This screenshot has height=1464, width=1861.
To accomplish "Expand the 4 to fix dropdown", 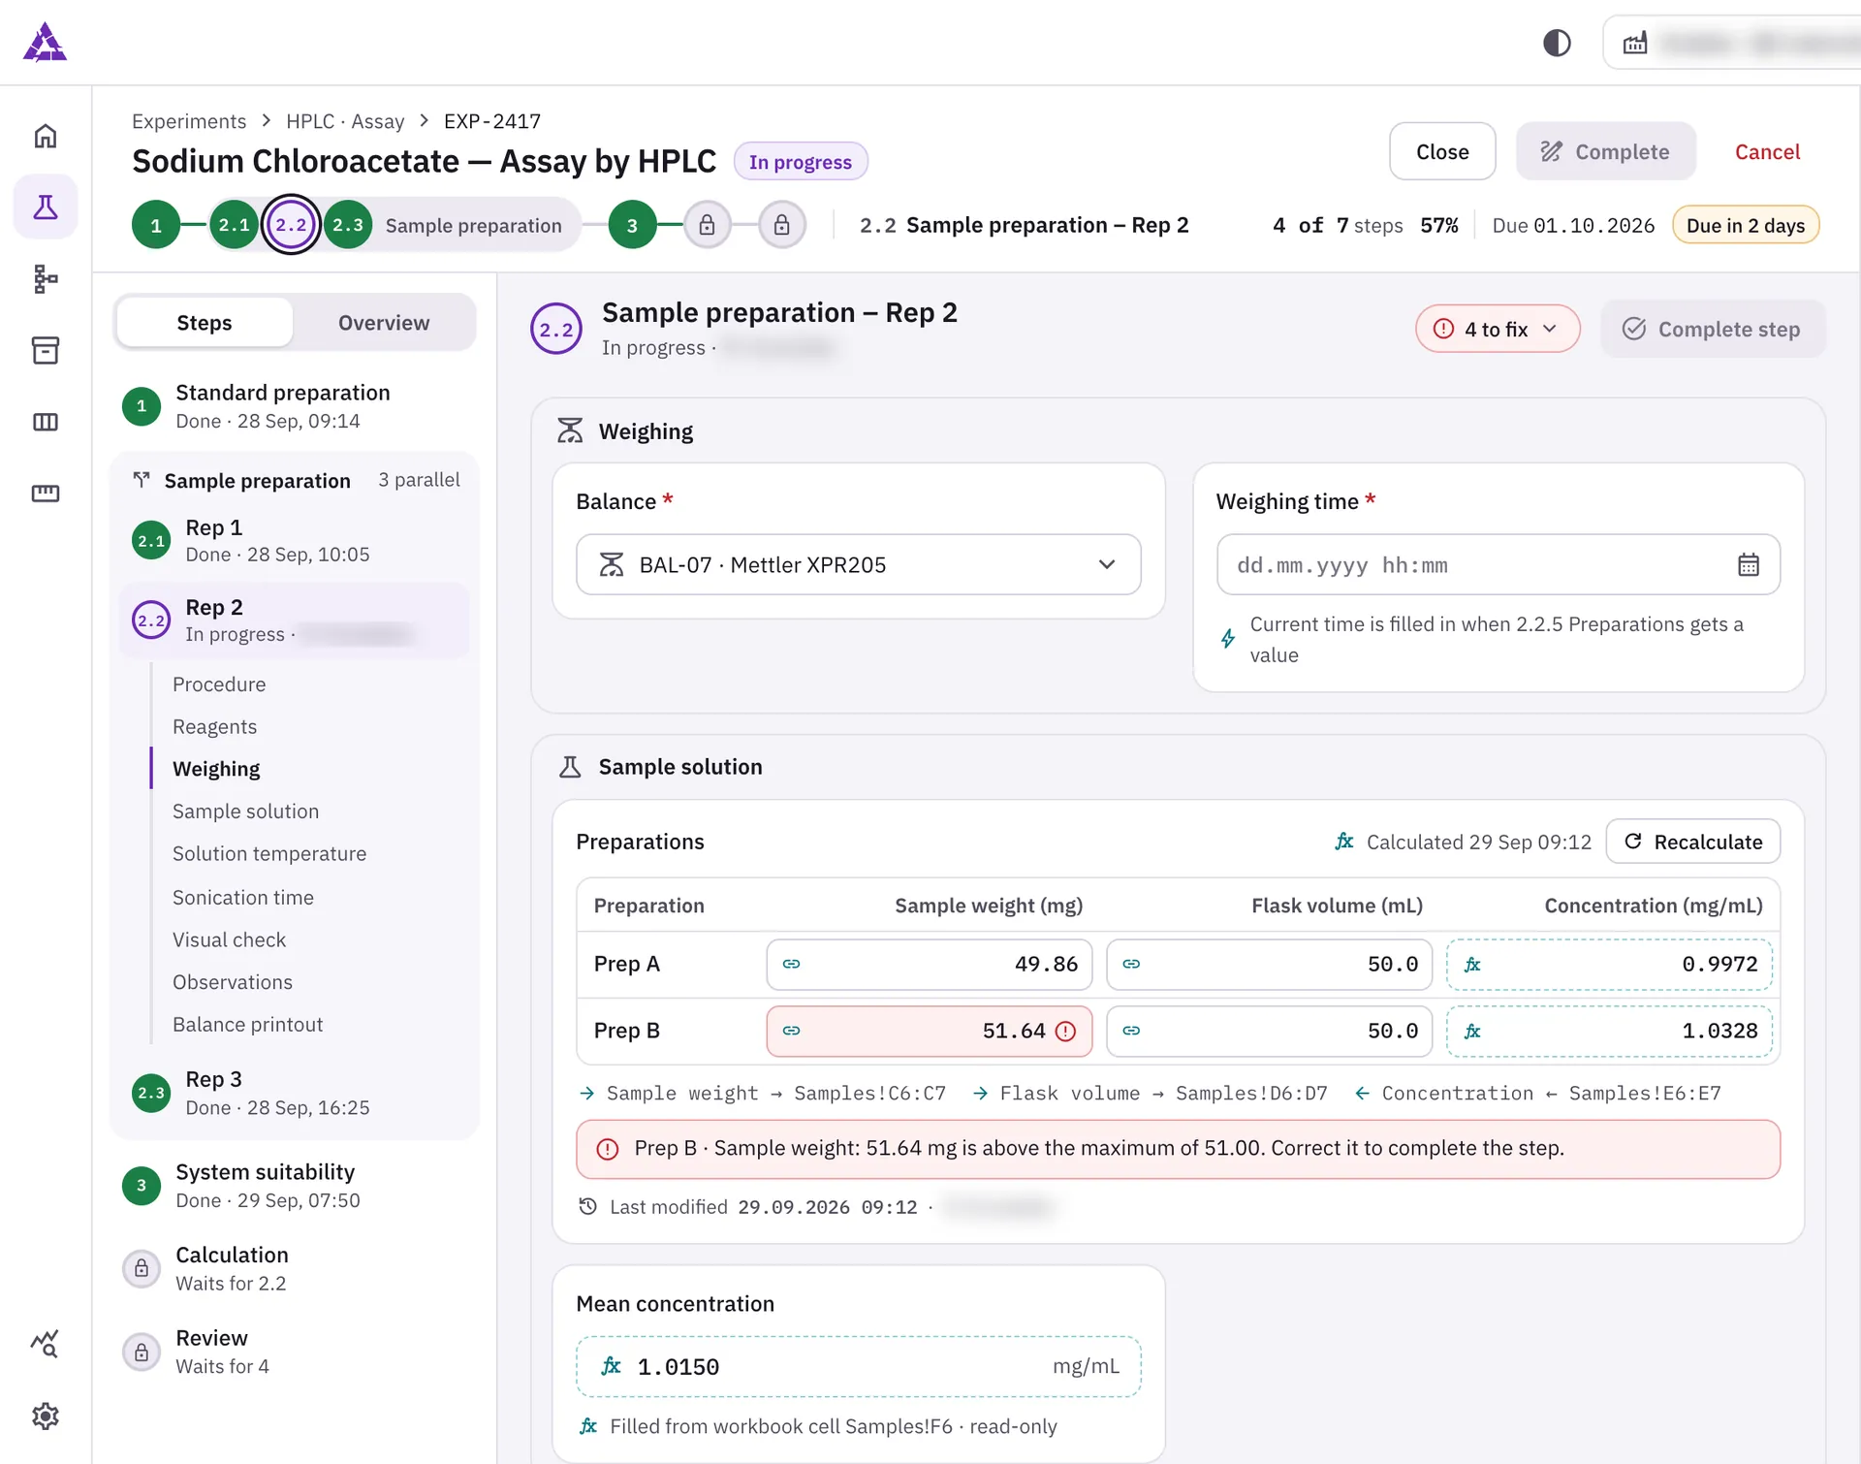I will [x=1498, y=329].
